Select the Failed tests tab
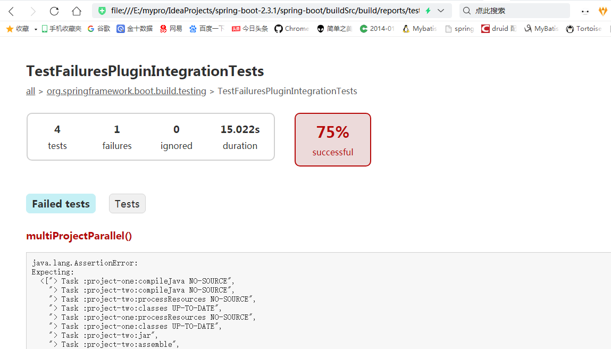The height and width of the screenshot is (349, 611). pos(61,203)
